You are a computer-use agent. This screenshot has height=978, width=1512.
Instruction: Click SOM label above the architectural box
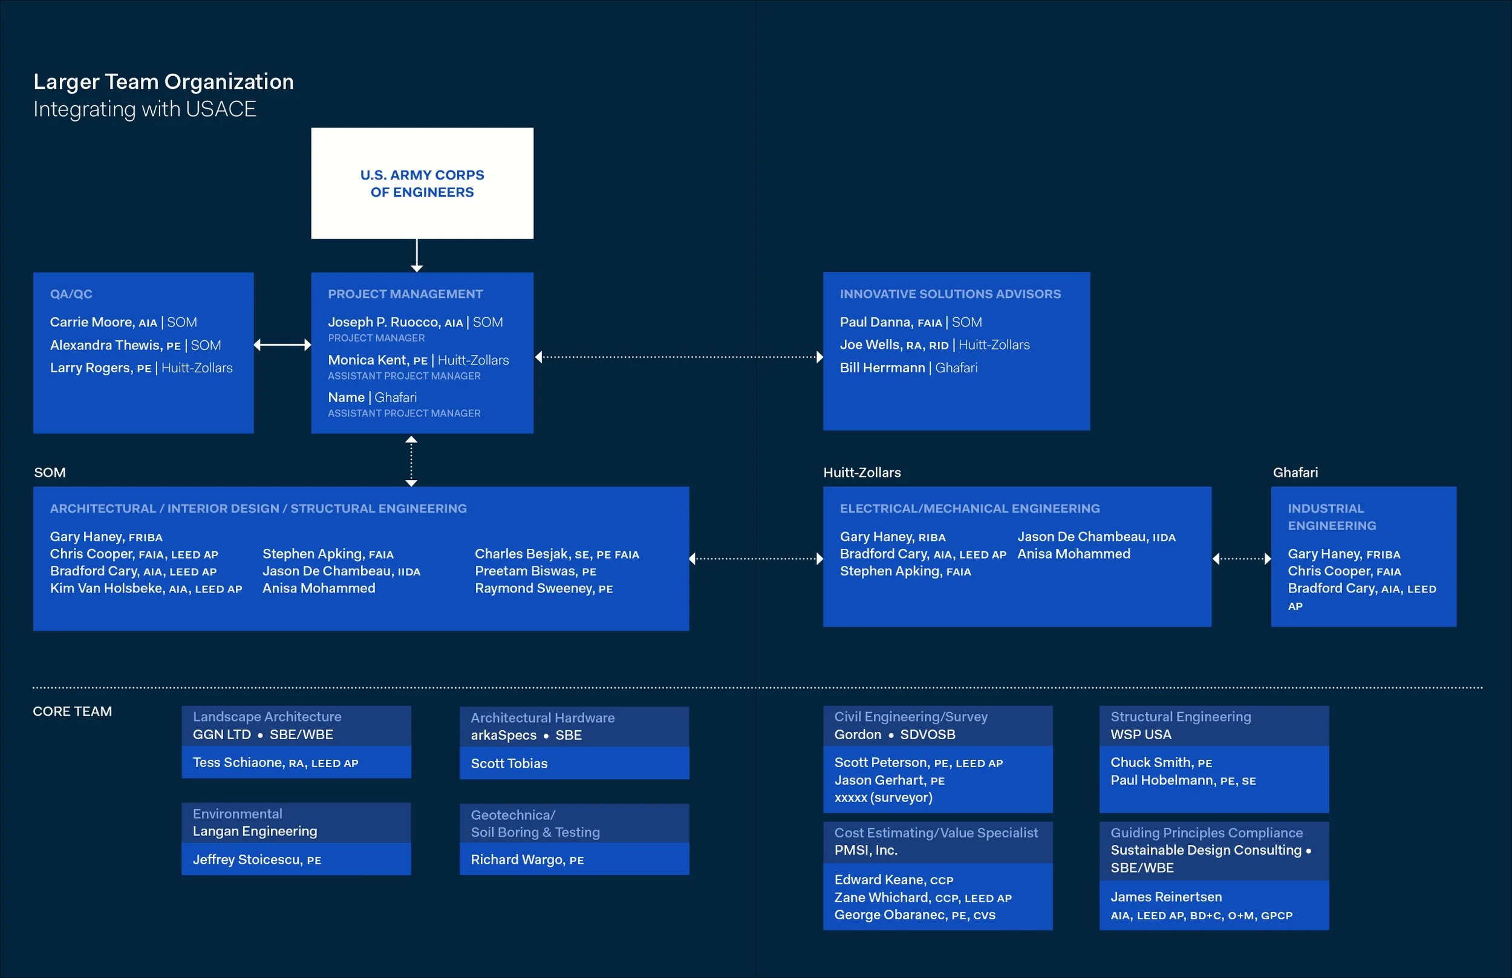coord(50,473)
